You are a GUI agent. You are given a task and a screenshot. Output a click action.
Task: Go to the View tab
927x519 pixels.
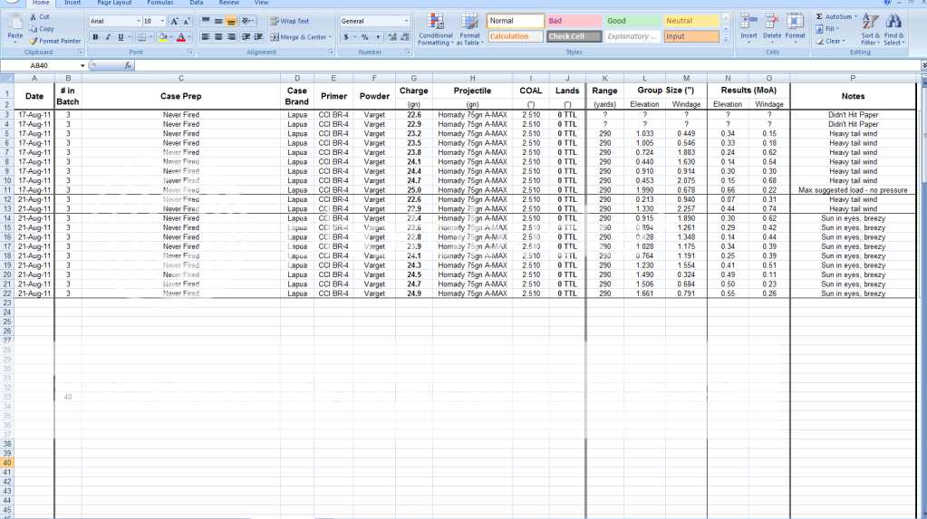click(x=261, y=3)
